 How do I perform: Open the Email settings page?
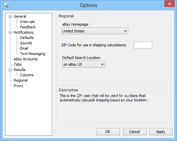[24, 48]
